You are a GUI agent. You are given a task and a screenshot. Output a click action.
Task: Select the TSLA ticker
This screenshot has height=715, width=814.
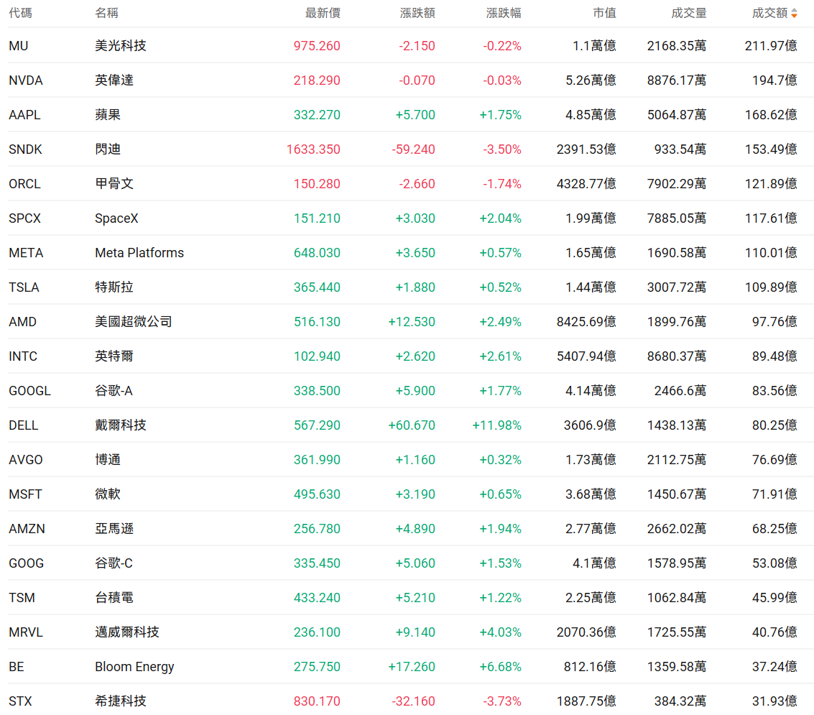[24, 287]
